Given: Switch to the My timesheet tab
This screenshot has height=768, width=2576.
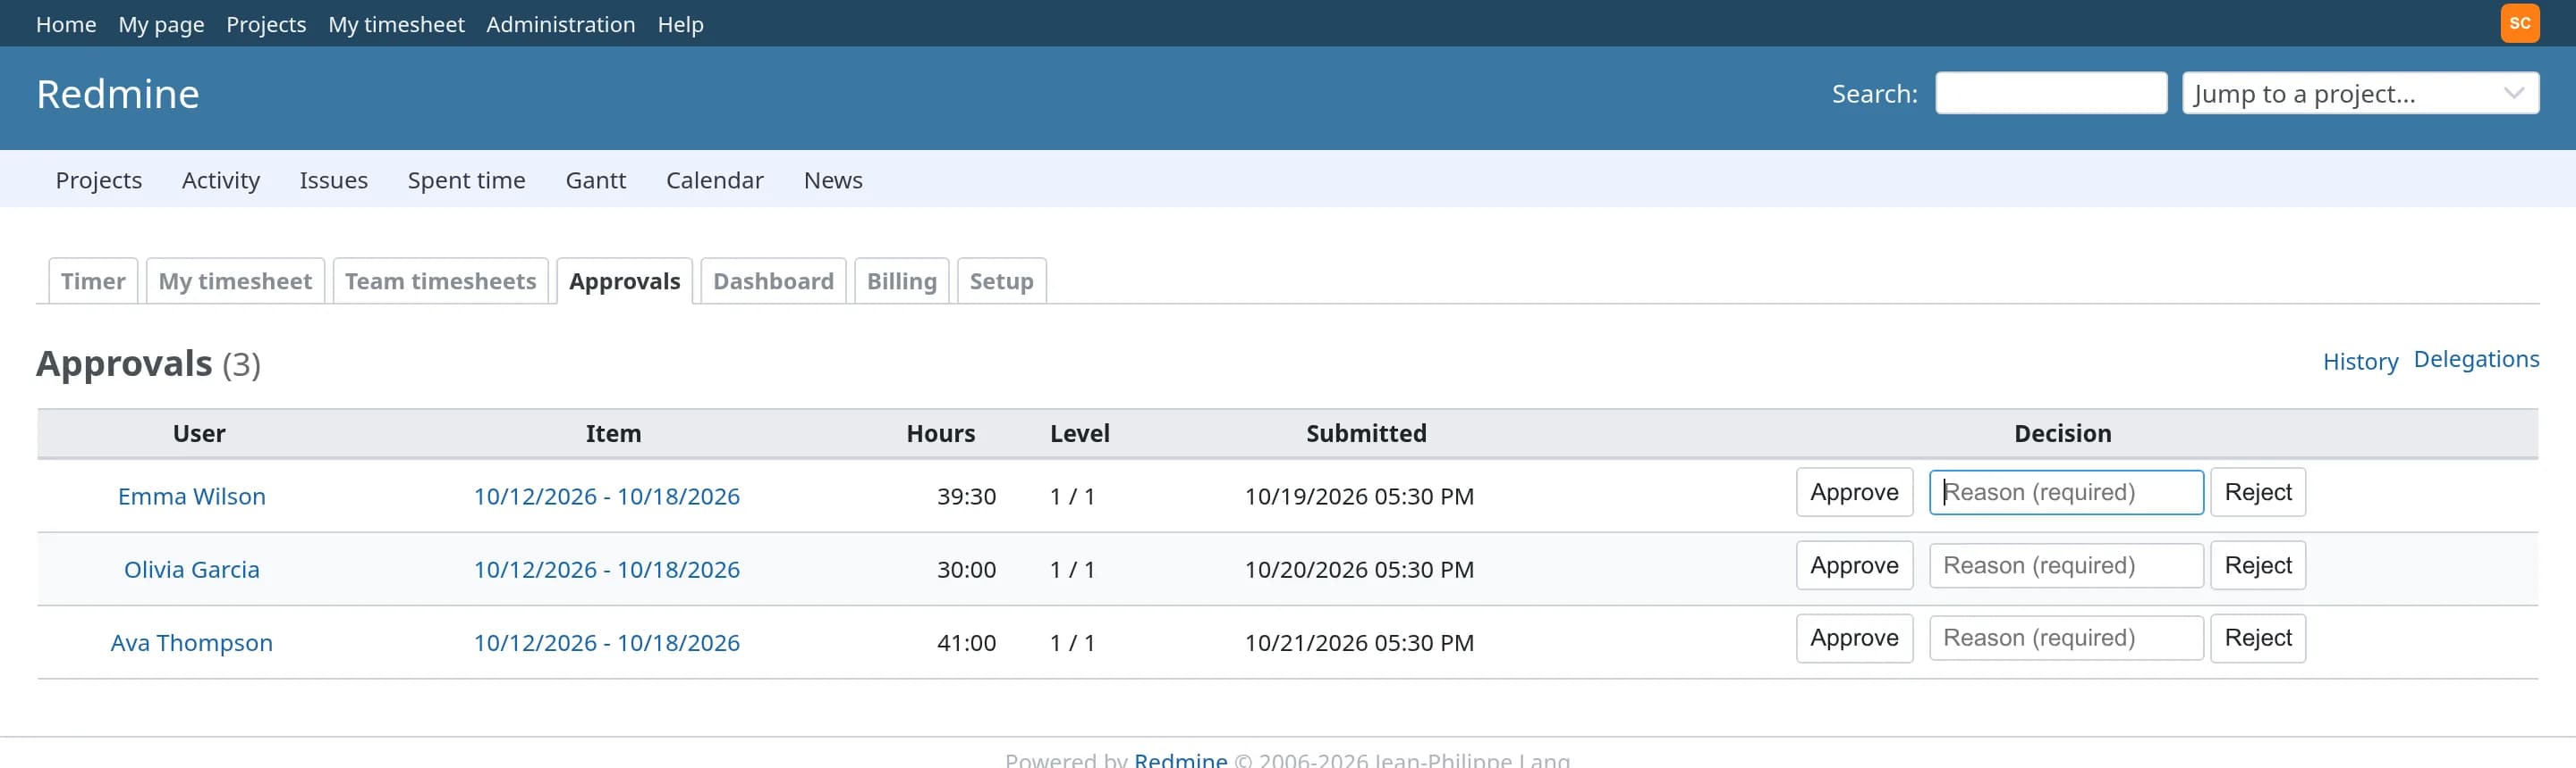Looking at the screenshot, I should pyautogui.click(x=235, y=280).
